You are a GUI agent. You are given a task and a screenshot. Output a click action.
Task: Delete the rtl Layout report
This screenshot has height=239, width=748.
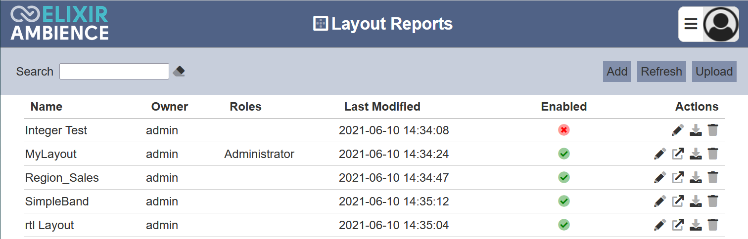click(713, 225)
